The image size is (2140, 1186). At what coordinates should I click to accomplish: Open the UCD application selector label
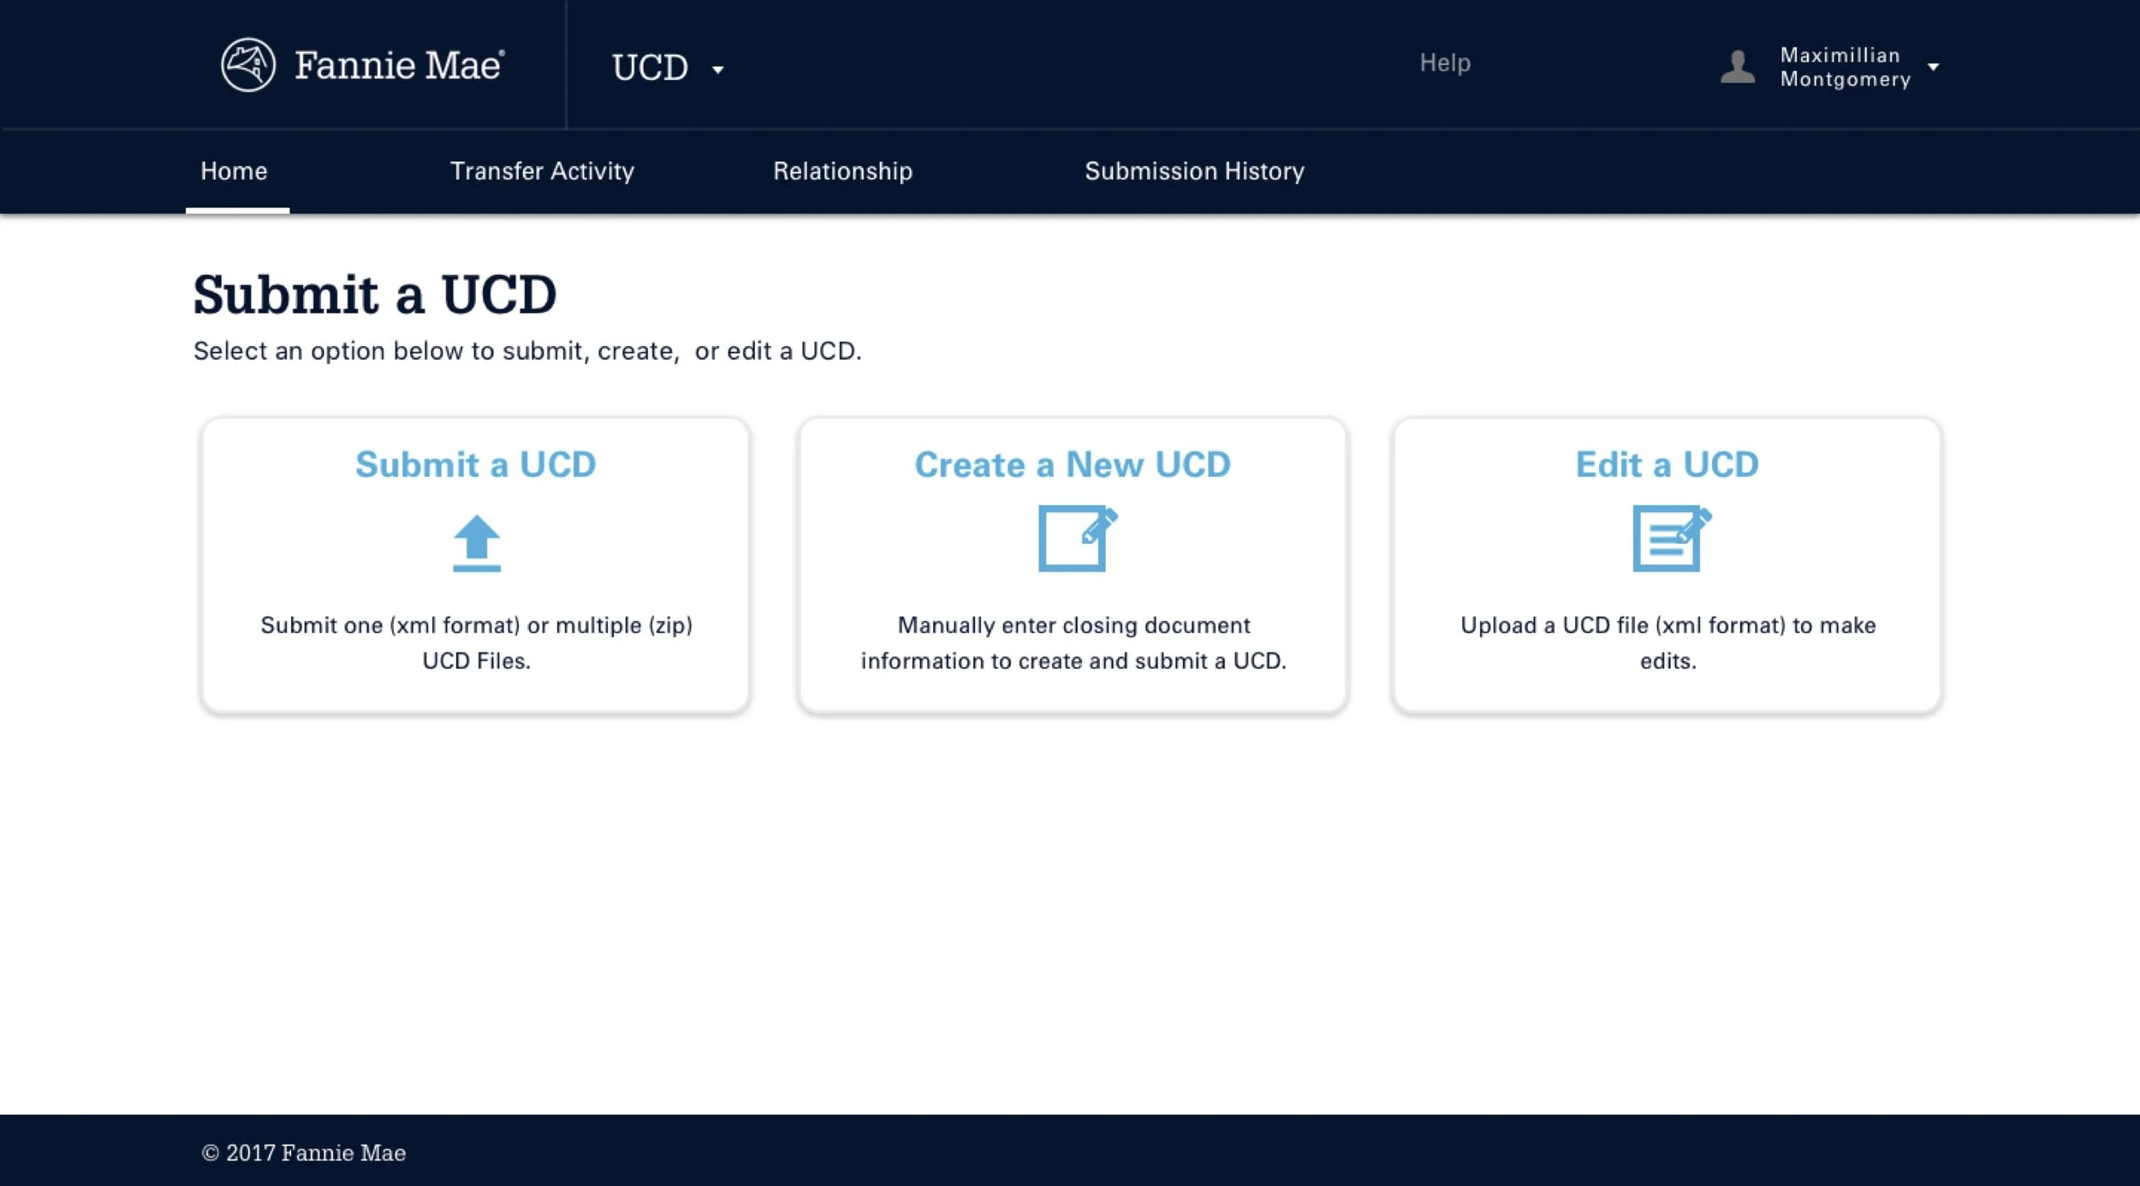click(x=650, y=68)
